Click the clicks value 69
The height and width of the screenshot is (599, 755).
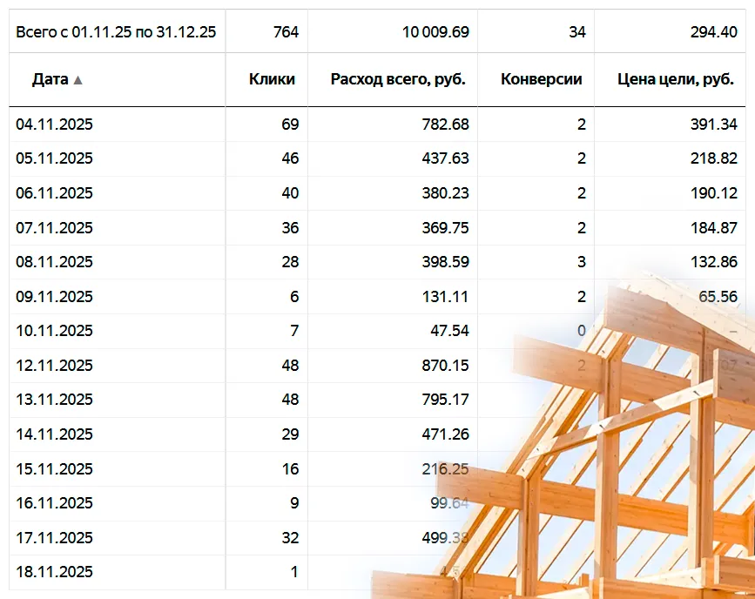(x=289, y=125)
